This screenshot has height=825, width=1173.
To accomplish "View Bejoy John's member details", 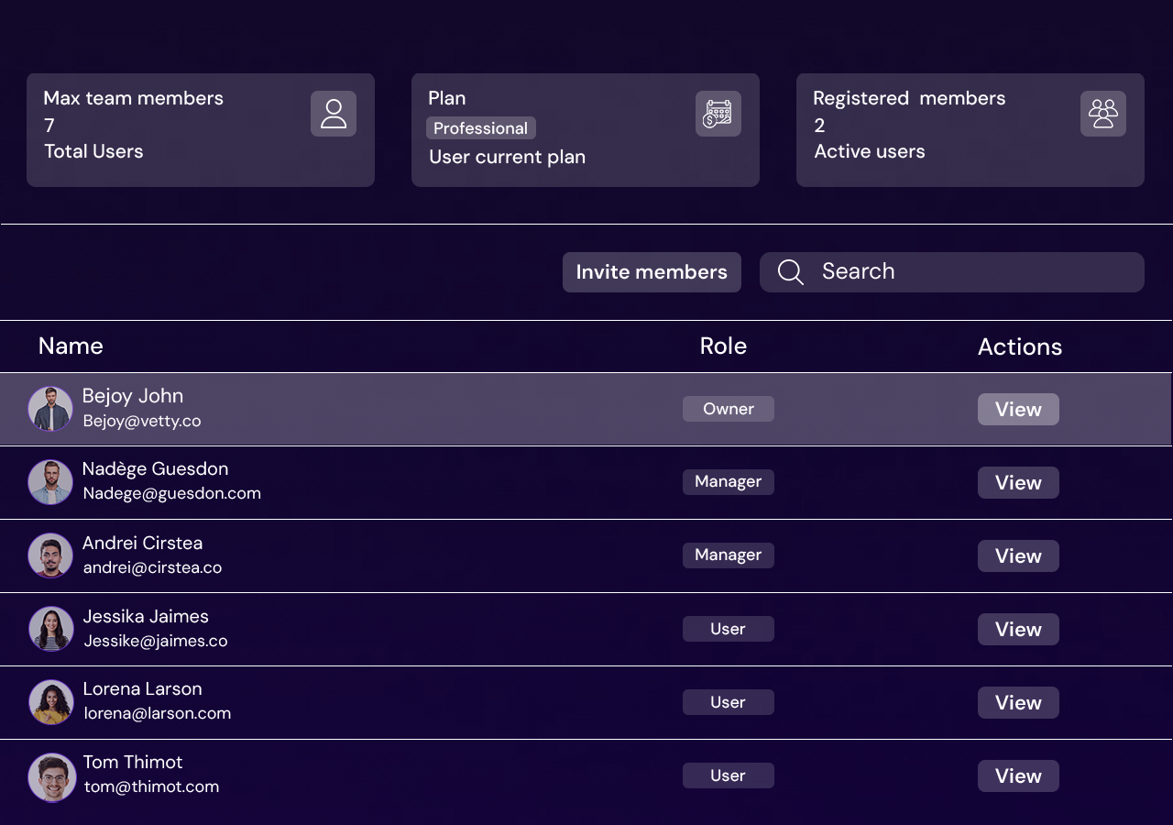I will click(1018, 410).
